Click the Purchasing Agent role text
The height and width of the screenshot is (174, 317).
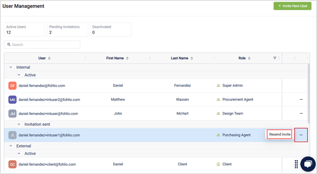point(237,135)
